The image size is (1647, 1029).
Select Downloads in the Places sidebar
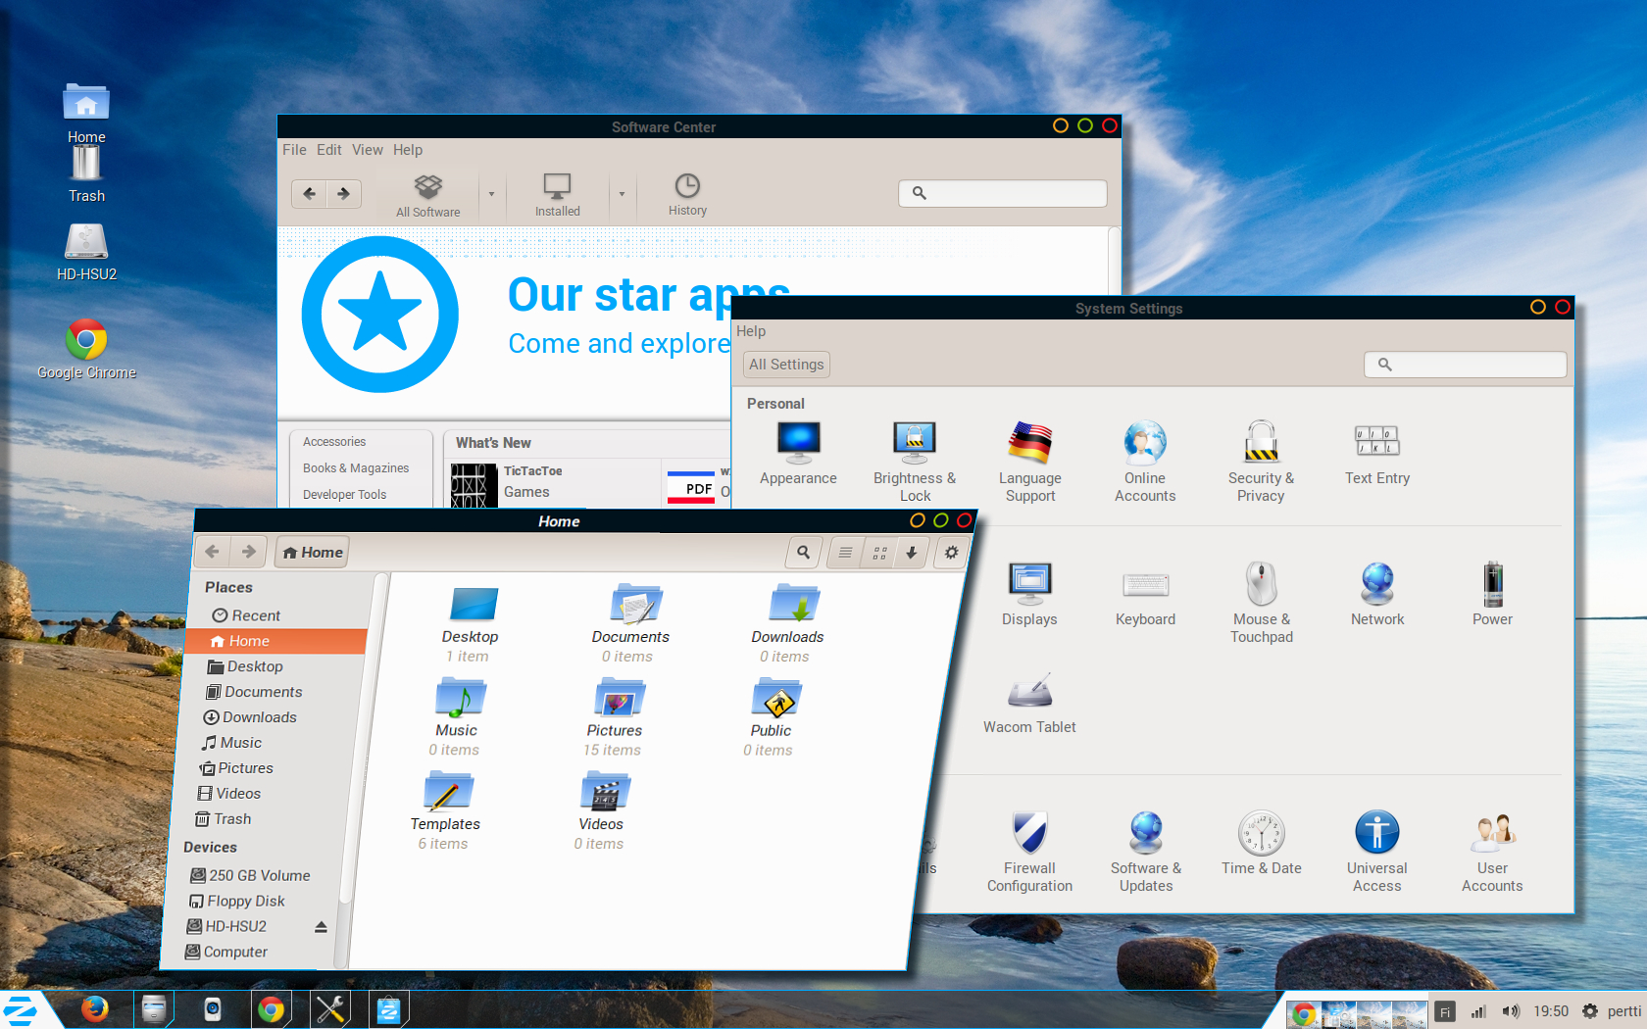point(259,717)
